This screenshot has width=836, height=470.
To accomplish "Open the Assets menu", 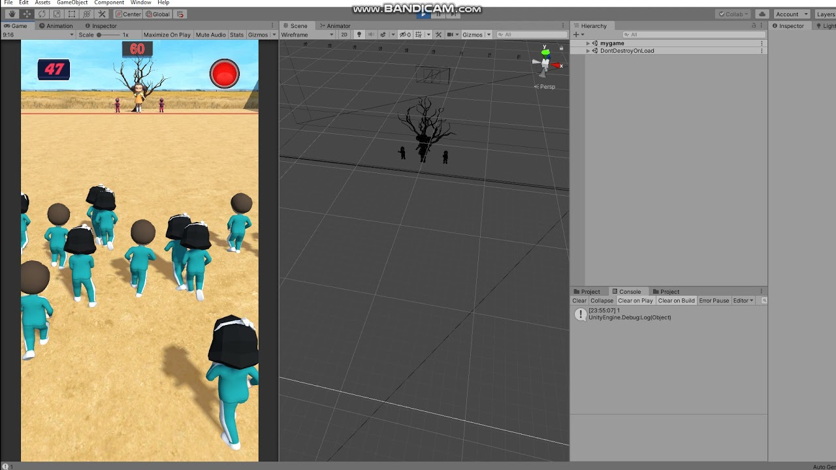I will [42, 3].
